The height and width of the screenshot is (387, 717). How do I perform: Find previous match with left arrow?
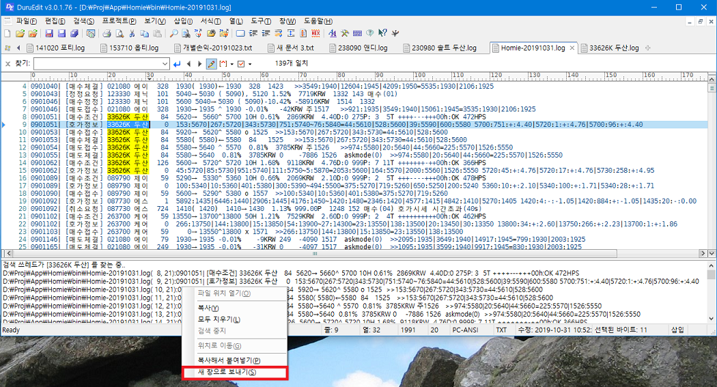click(189, 64)
